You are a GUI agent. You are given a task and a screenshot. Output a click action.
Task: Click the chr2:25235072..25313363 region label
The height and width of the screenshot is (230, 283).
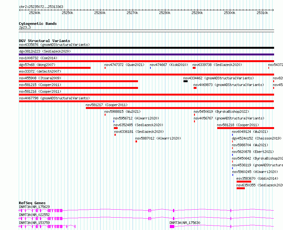(x=41, y=7)
